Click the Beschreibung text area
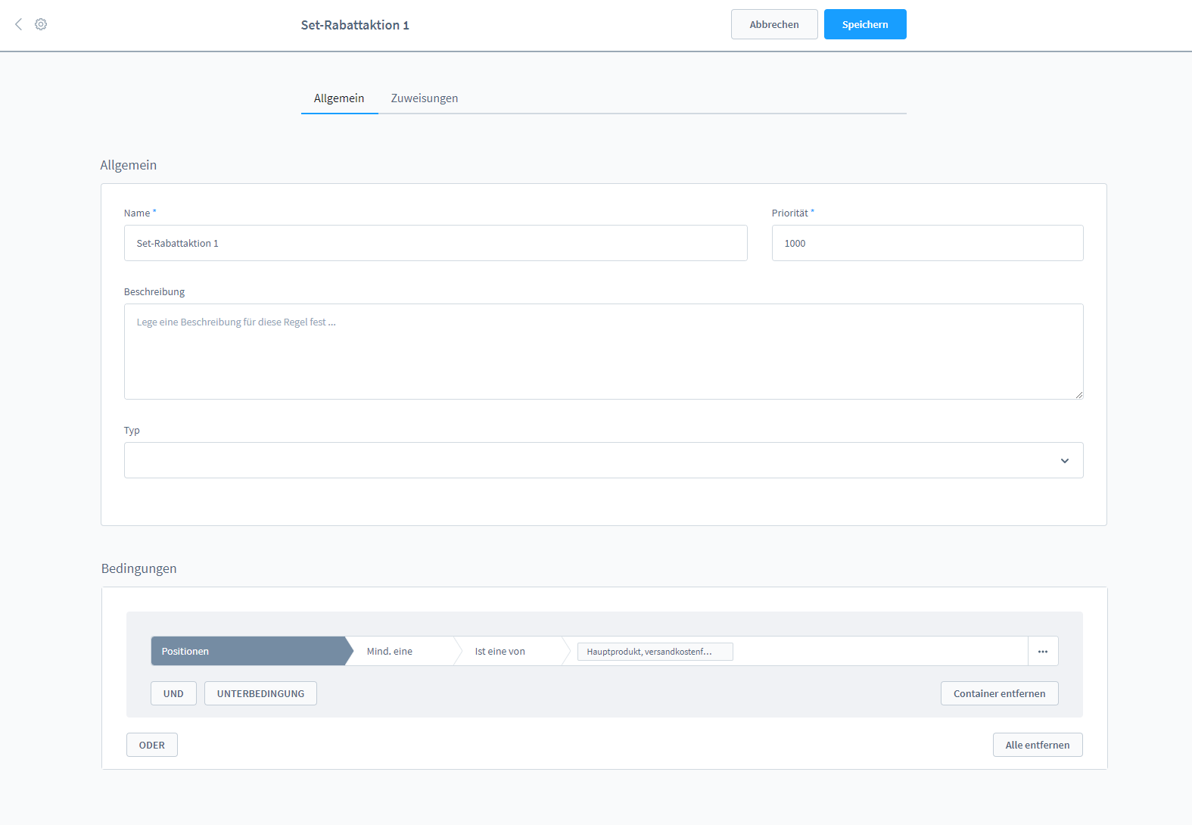Image resolution: width=1192 pixels, height=825 pixels. [x=603, y=351]
